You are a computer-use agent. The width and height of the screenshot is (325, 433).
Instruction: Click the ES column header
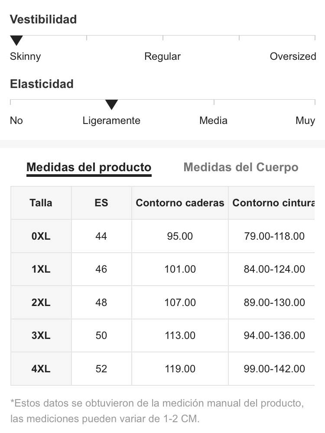(101, 203)
